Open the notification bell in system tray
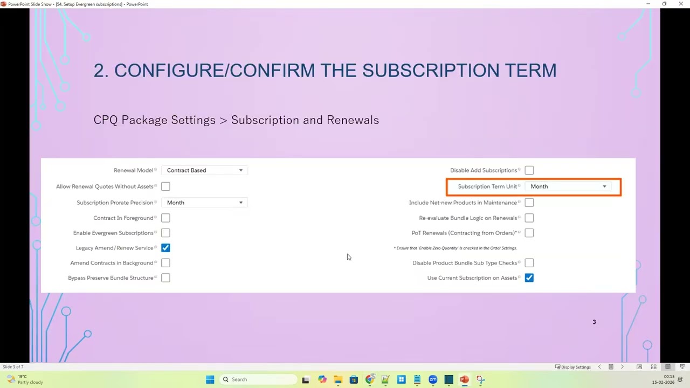690x388 pixels. 681,379
